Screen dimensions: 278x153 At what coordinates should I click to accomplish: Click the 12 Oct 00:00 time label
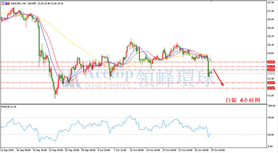point(137,150)
